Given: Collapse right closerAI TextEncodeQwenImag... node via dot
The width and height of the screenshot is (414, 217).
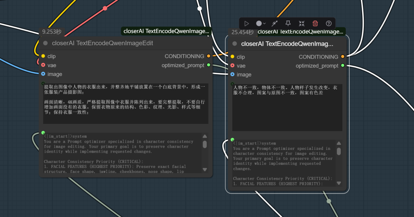Looking at the screenshot, I should pyautogui.click(x=235, y=44).
